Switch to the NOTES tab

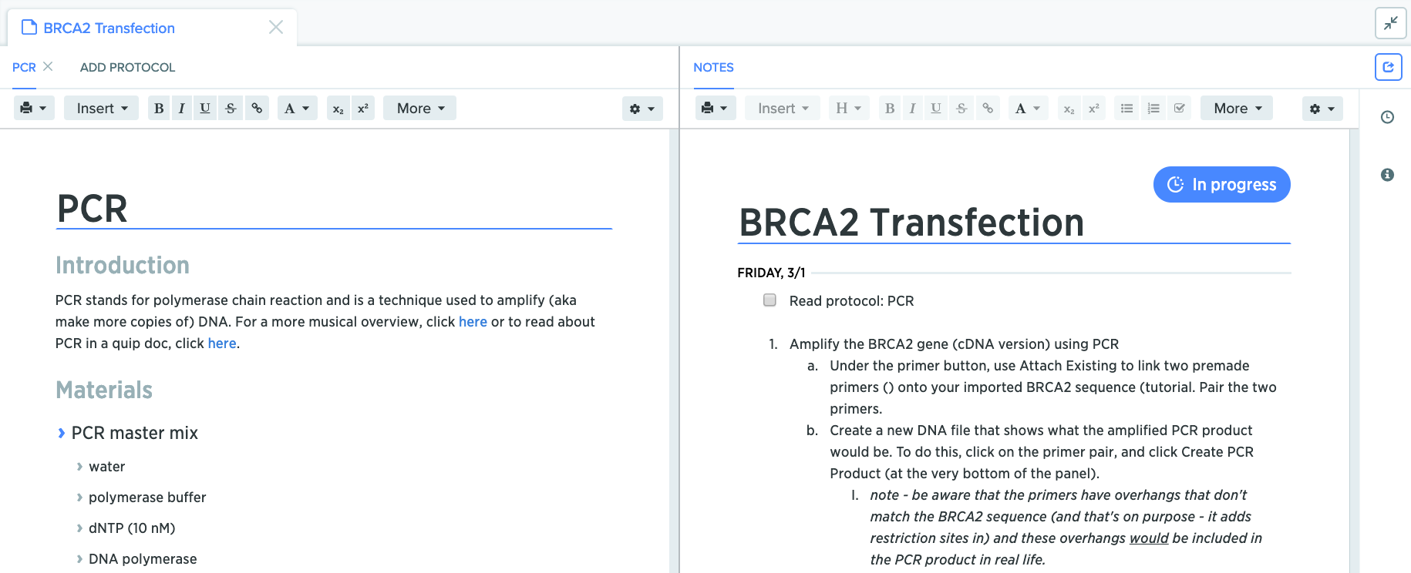coord(713,68)
